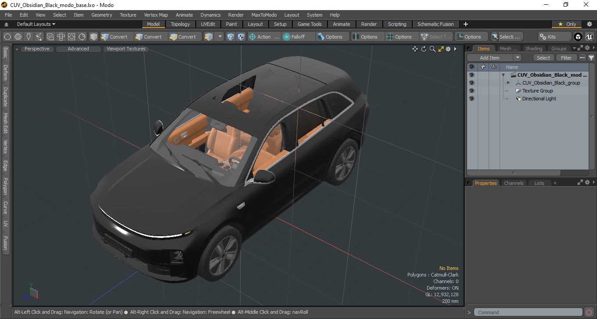Click the record button beside Command field
The height and width of the screenshot is (319, 597).
click(589, 312)
